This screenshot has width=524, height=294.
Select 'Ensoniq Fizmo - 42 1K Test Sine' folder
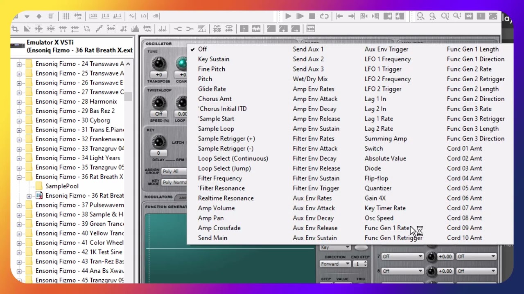[79, 252]
